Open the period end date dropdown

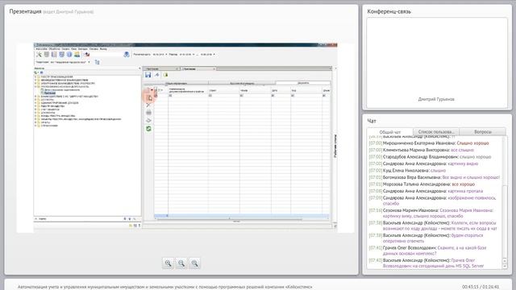point(214,54)
